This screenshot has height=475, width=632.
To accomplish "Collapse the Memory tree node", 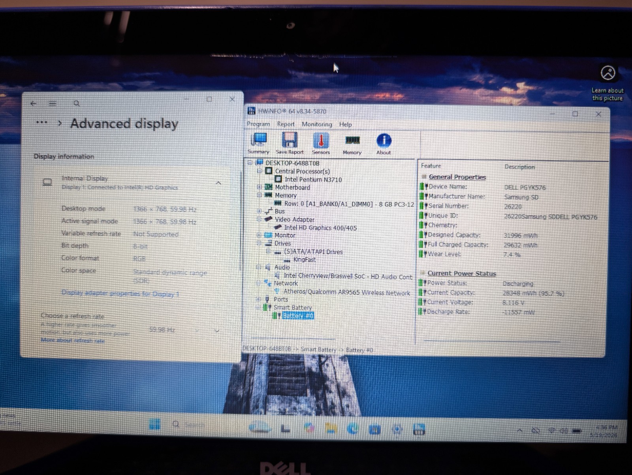I will [x=260, y=195].
